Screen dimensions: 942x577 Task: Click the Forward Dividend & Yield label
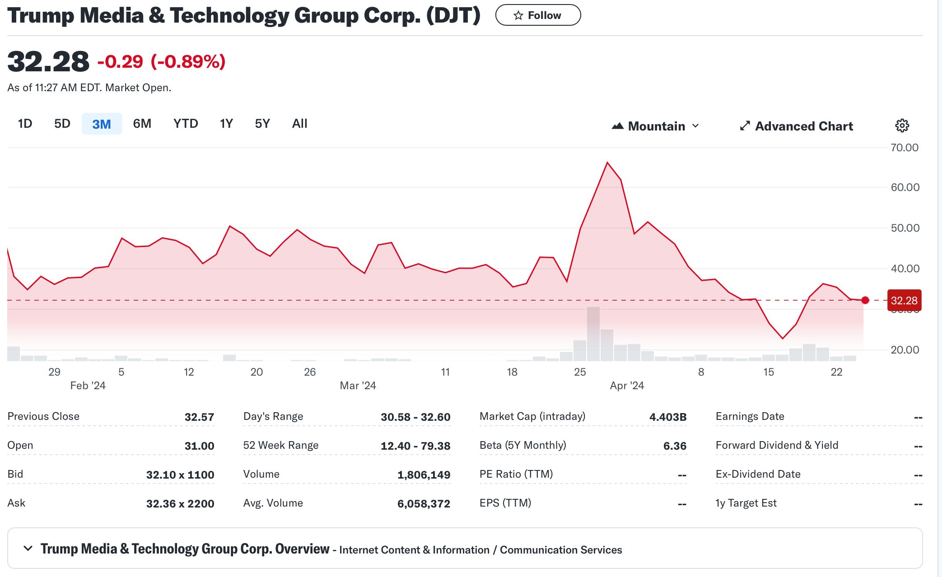coord(777,445)
